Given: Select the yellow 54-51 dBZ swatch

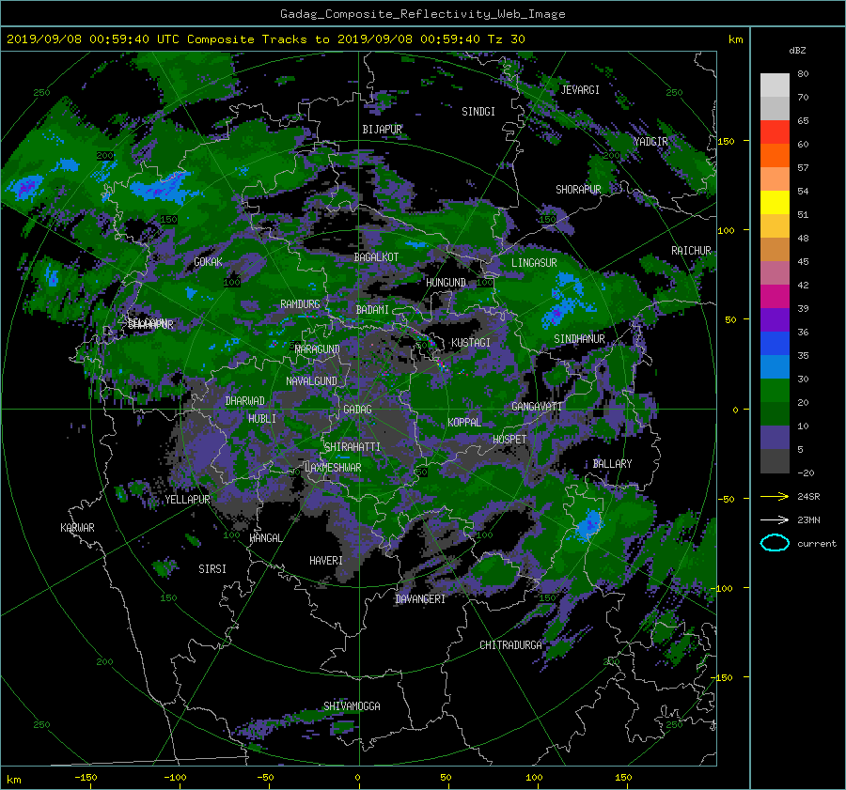Looking at the screenshot, I should (775, 202).
